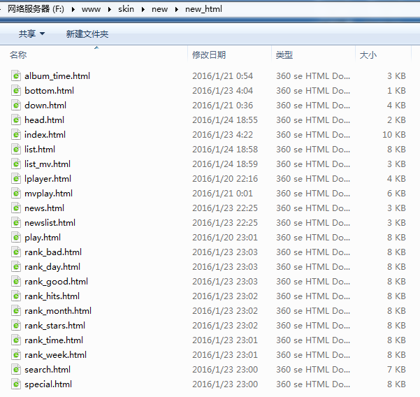Click the lplayer.html file icon
Viewport: 420px width, 397px height.
point(16,179)
